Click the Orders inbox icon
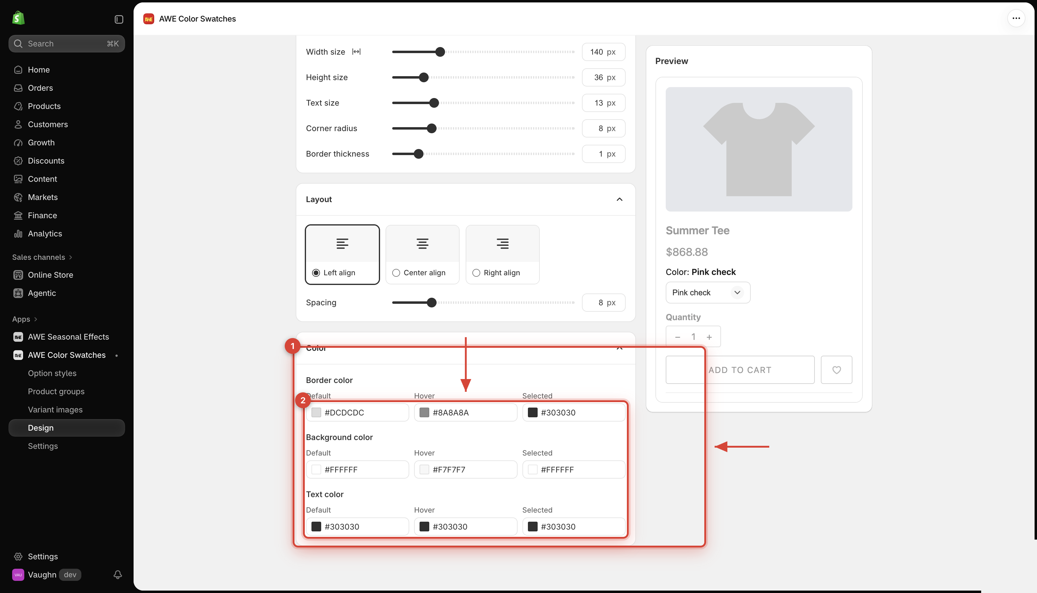1037x593 pixels. [18, 88]
